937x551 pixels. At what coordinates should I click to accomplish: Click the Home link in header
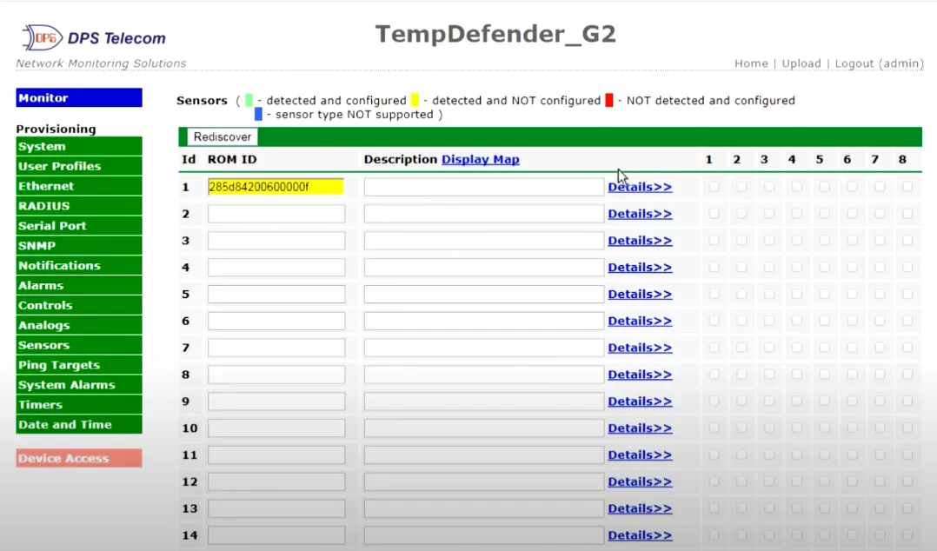pos(751,63)
